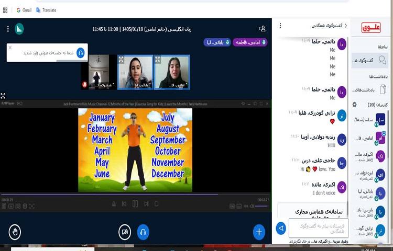Click heart message from ترابی گودرزی، هلیا
Screen dimensions: 393x251
click(x=332, y=121)
